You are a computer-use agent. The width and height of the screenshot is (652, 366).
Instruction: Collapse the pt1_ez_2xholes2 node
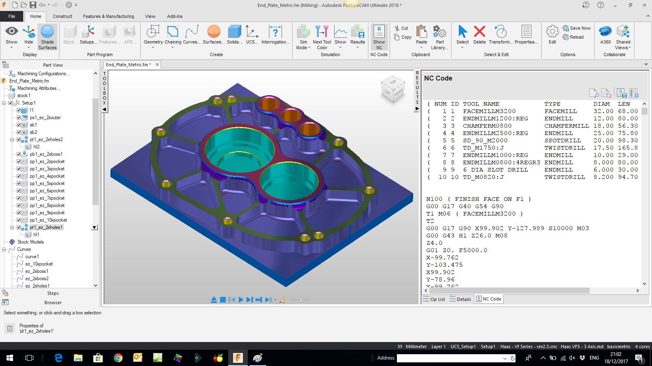[12, 139]
